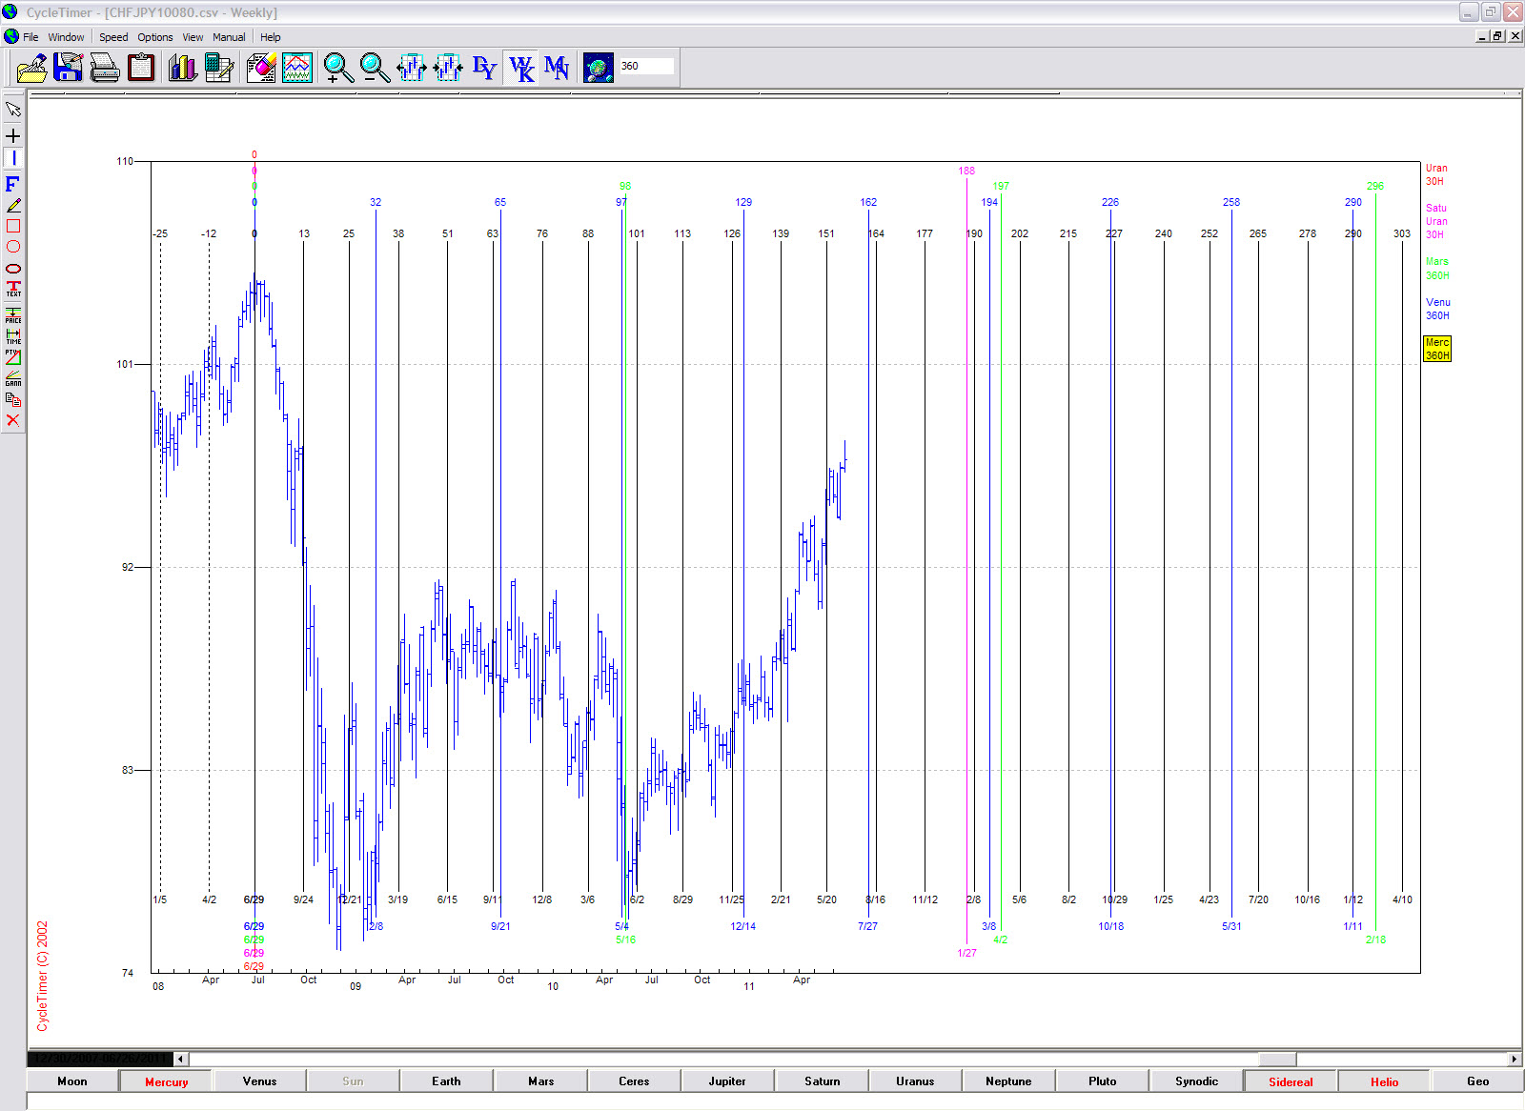Switch to daily DY timeframe
1525x1111 pixels.
[x=484, y=68]
